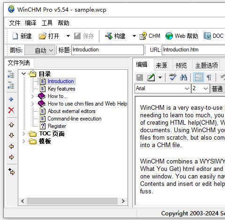Select the 模板 folder label
Screen dimensions: 225x220
(x=45, y=141)
